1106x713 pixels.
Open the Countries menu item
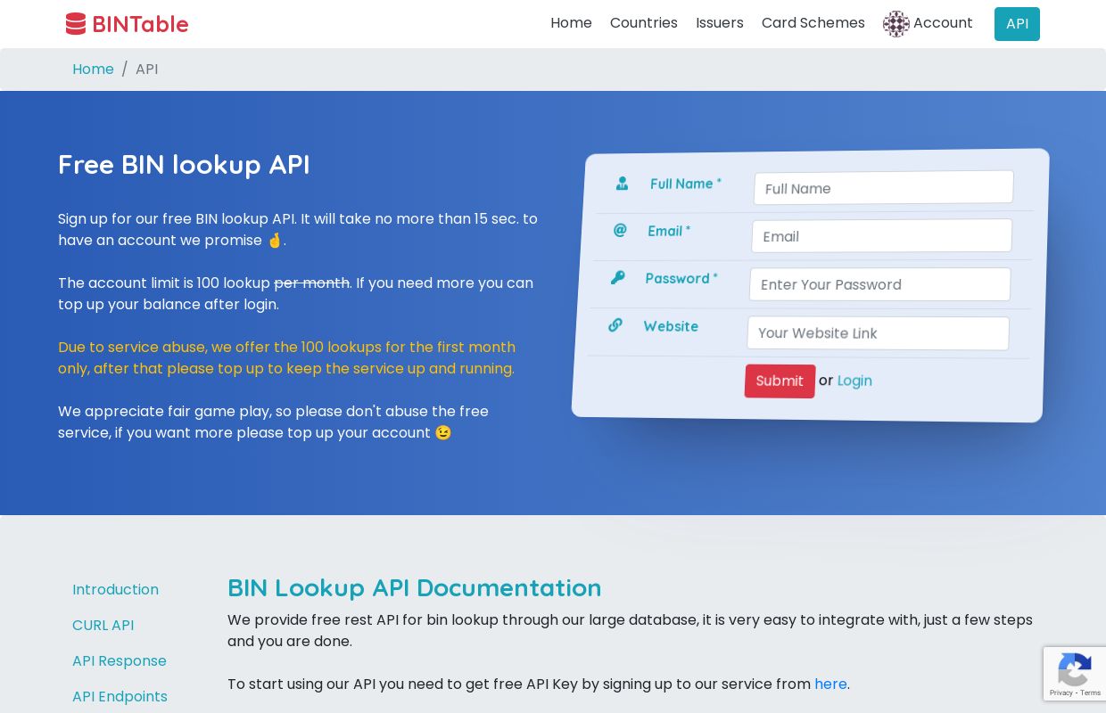[644, 23]
